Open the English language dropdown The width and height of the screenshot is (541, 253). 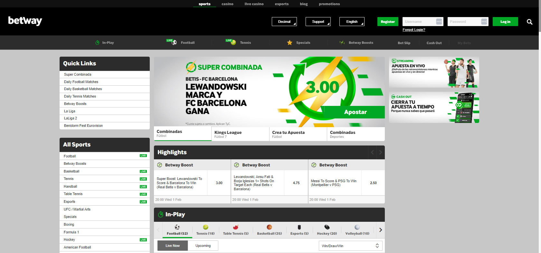(x=352, y=22)
